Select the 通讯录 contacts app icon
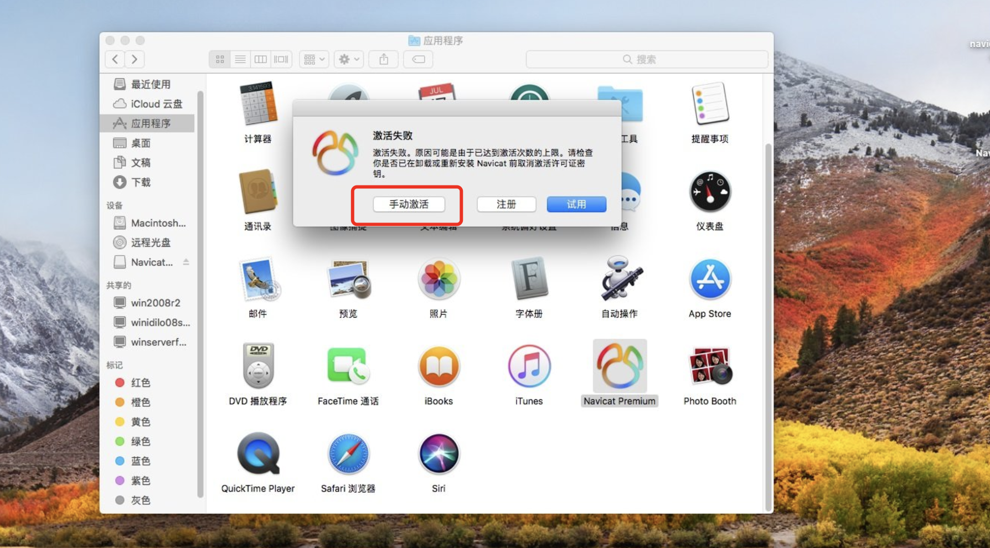 point(258,192)
